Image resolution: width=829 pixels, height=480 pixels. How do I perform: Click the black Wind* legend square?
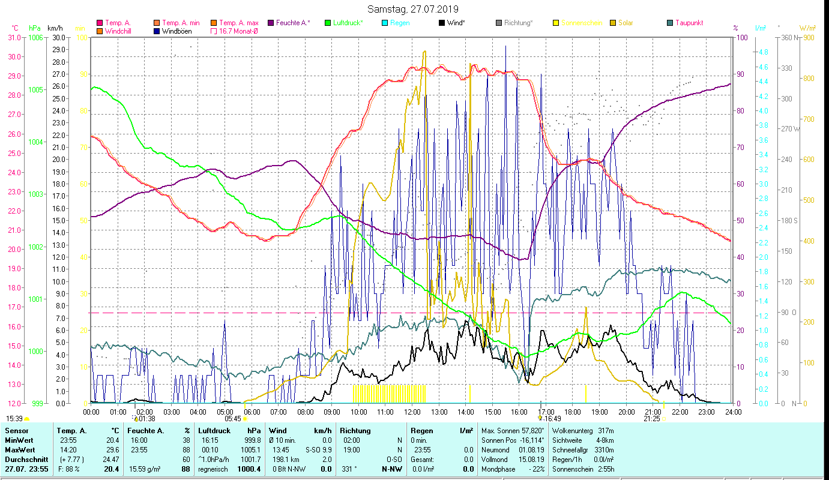click(x=442, y=23)
